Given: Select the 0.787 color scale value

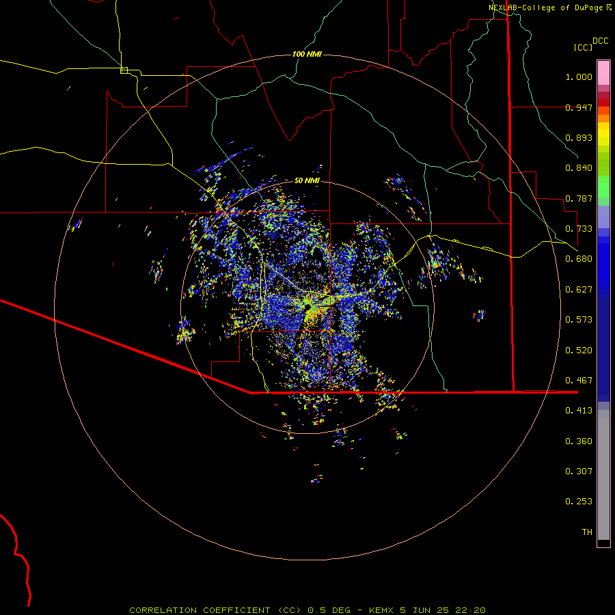Looking at the screenshot, I should click(579, 198).
